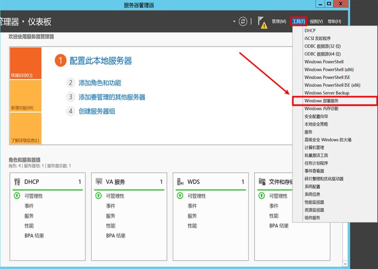Open the 视图(V) menu
Viewport: 378px width, 269px height.
click(316, 22)
